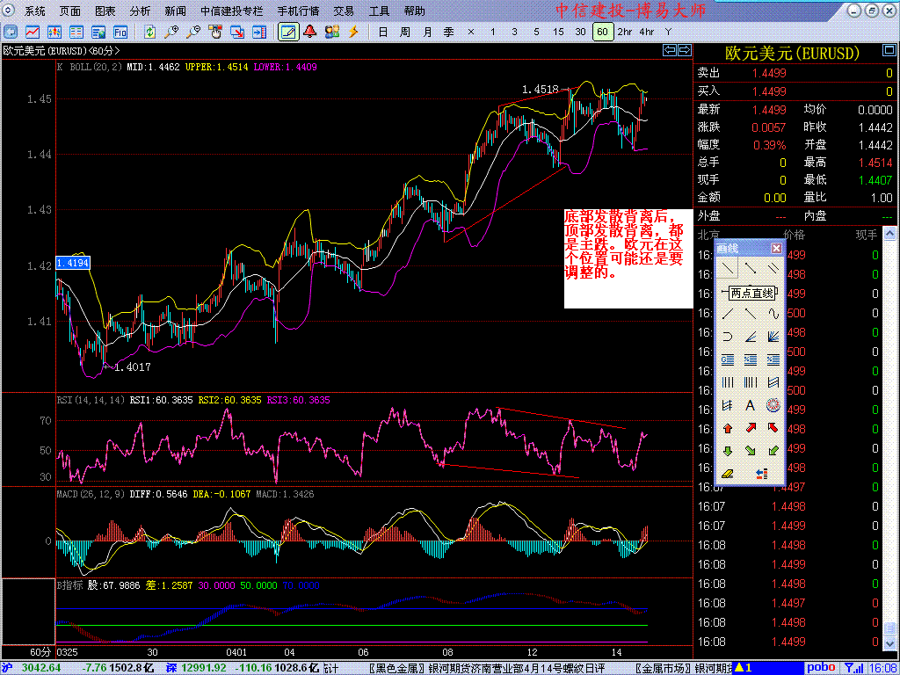Select the Y period button
The image size is (900, 675).
(x=668, y=33)
